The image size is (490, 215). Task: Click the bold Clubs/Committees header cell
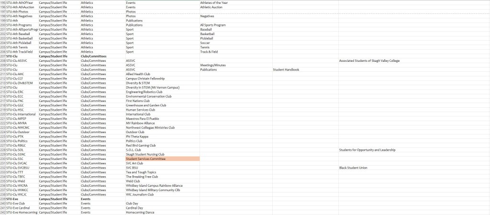[93, 56]
